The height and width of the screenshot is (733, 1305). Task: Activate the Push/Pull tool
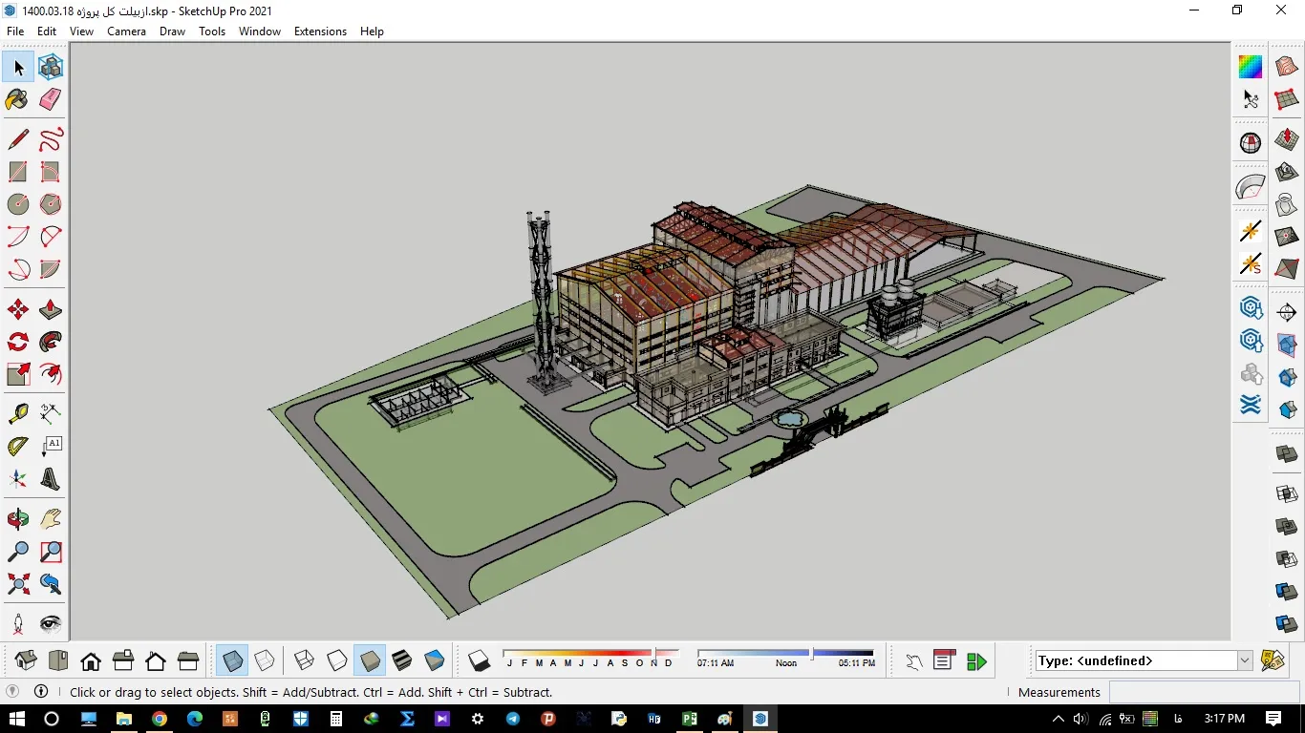click(51, 310)
